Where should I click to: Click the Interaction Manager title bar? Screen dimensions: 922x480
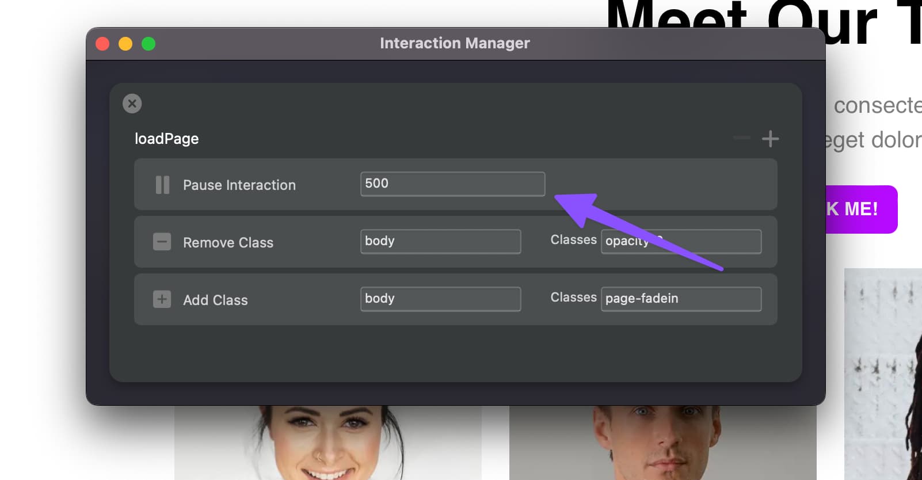coord(455,44)
